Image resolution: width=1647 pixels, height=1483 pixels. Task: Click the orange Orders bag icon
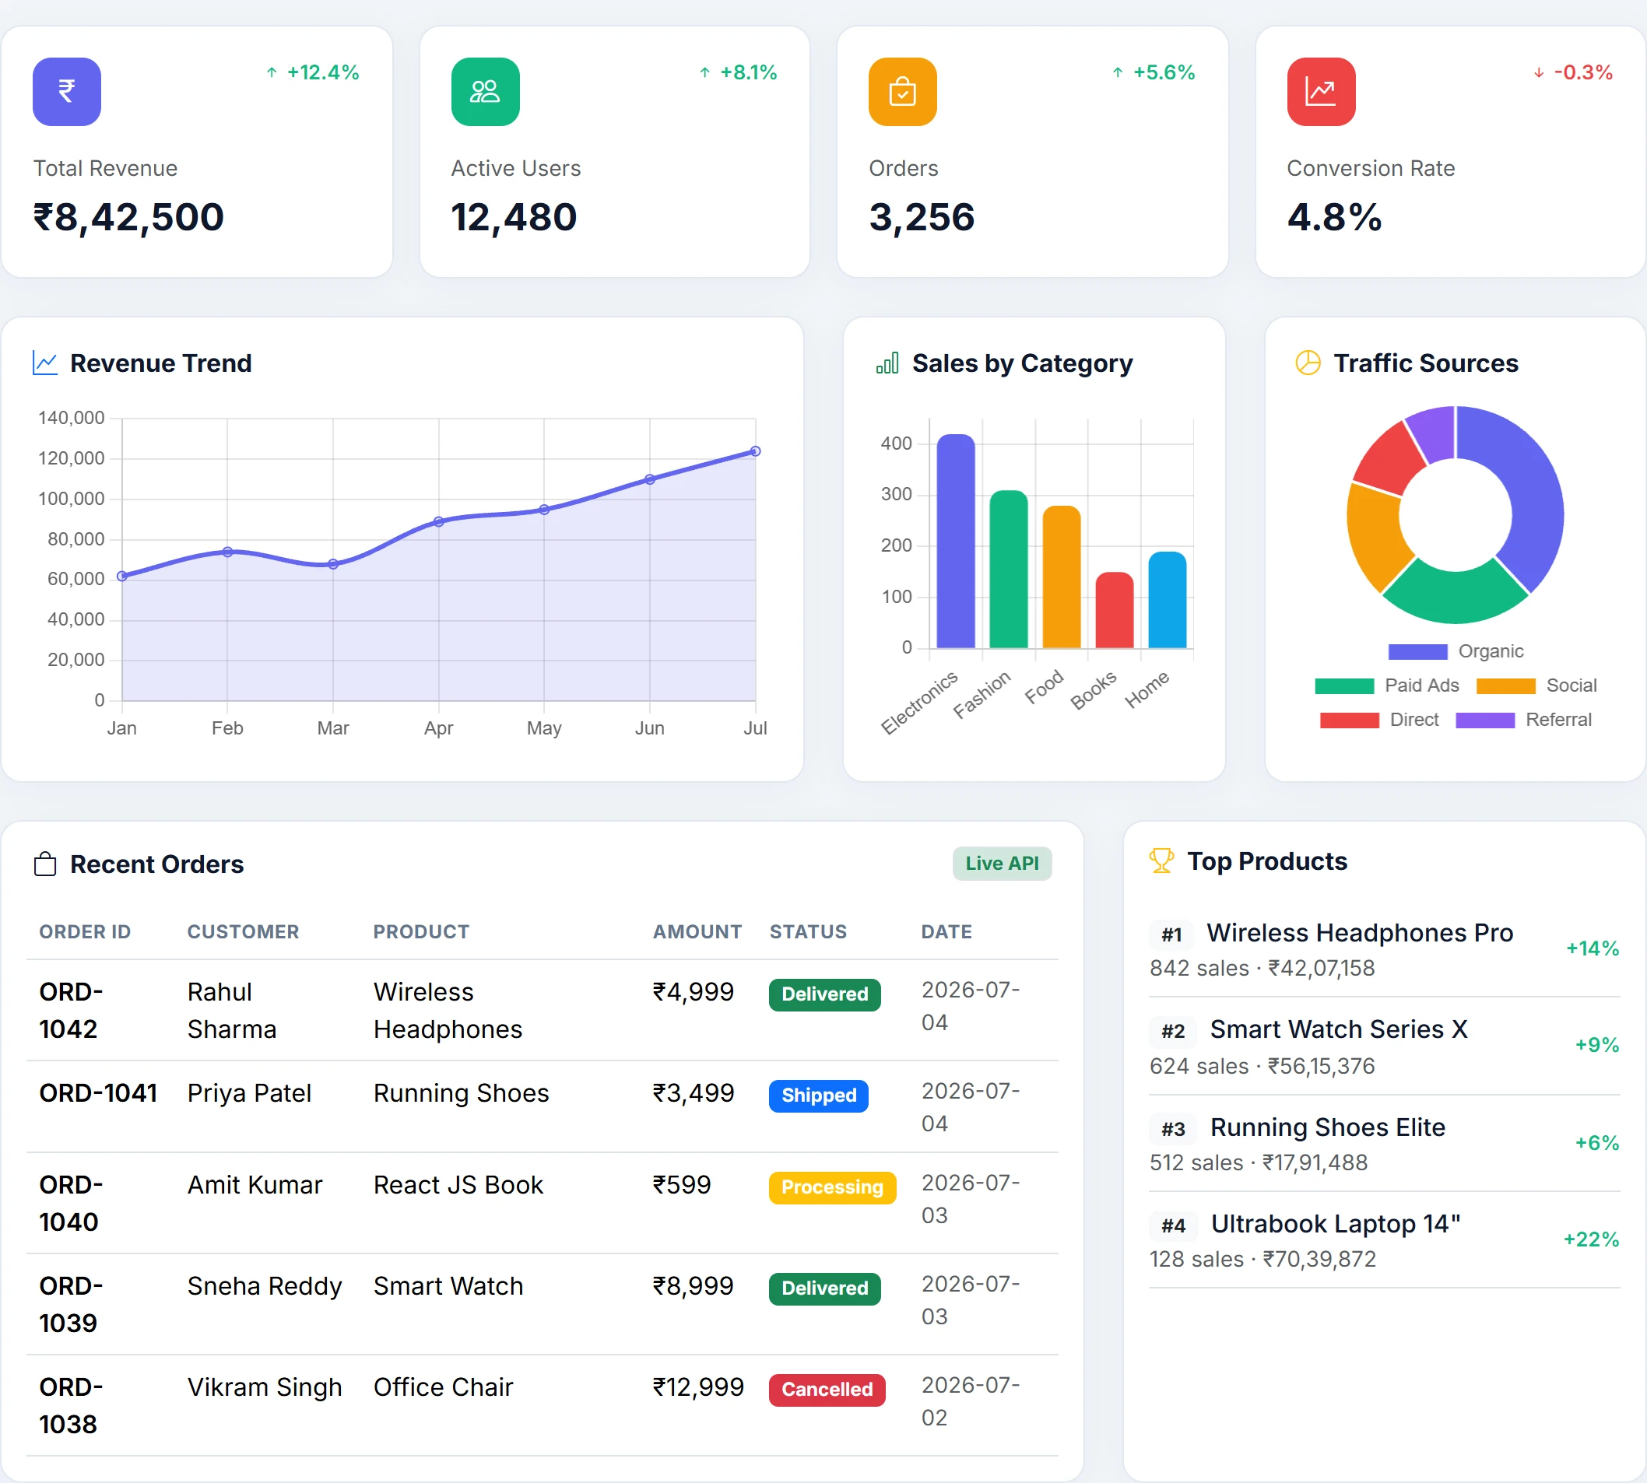(x=902, y=91)
